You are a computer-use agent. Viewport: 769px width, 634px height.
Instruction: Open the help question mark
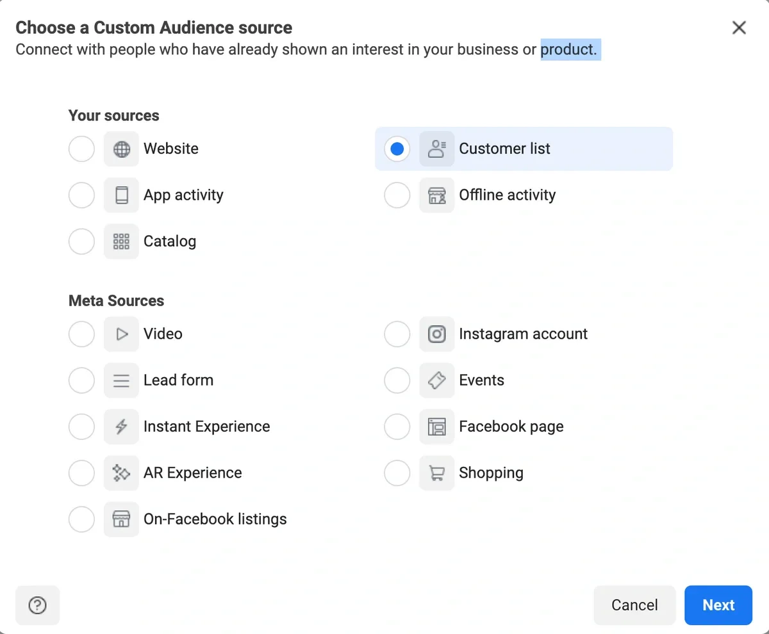37,605
